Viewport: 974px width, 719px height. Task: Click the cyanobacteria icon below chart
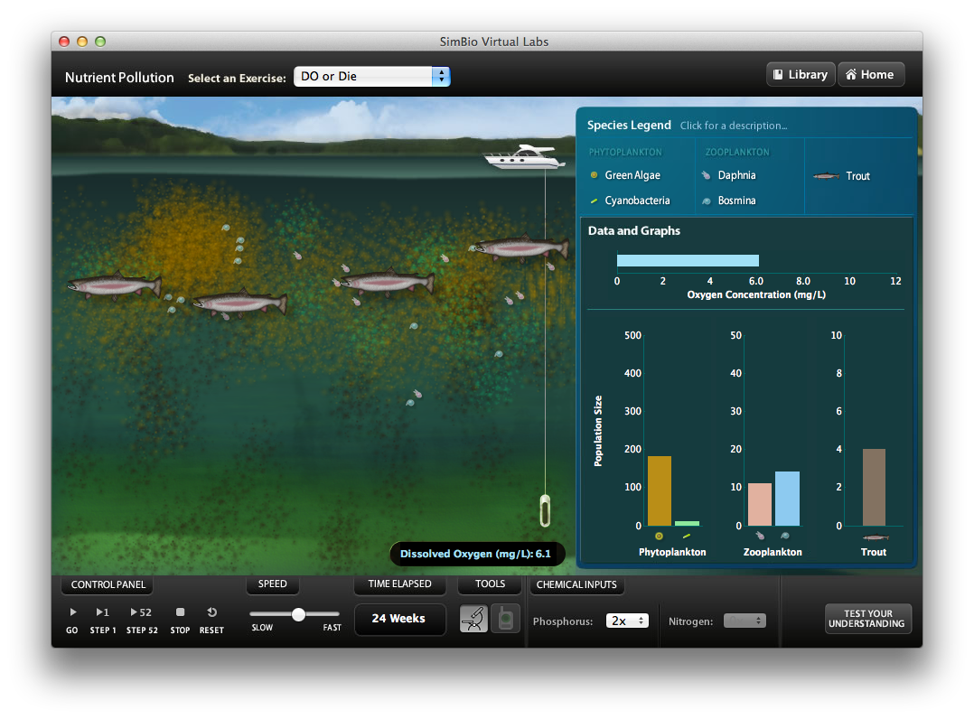(x=687, y=536)
